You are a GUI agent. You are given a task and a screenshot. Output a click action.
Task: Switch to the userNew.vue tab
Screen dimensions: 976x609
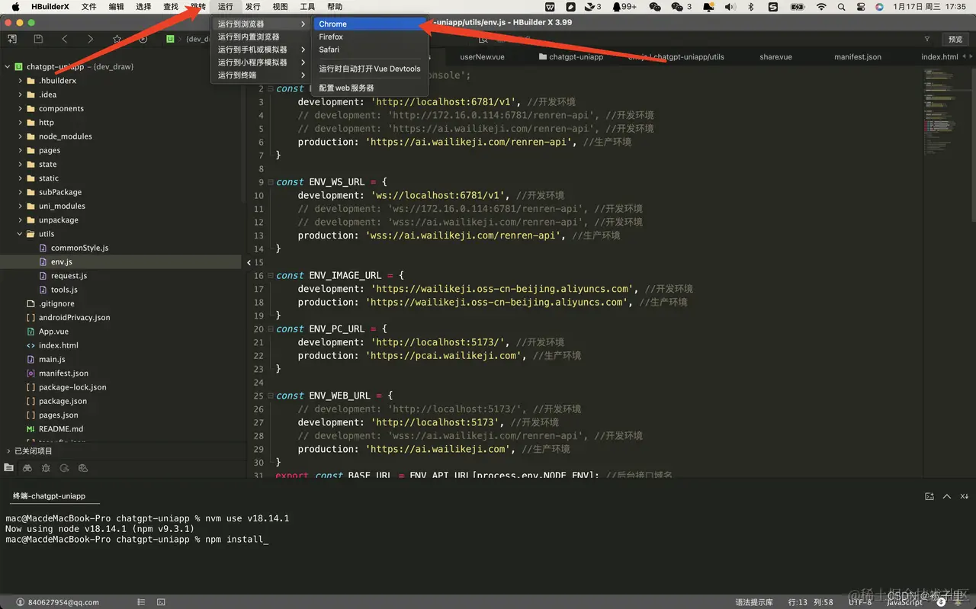[x=482, y=57]
